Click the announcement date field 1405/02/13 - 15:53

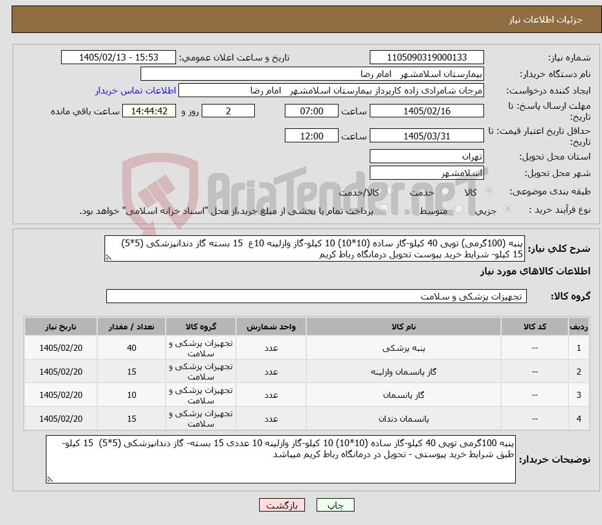pyautogui.click(x=118, y=57)
